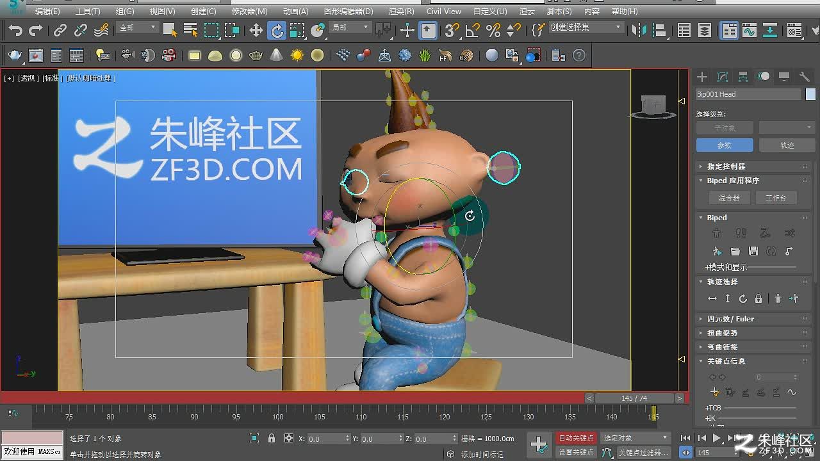This screenshot has width=820, height=461.
Task: Toggle the 3D Snaps button
Action: 452,30
